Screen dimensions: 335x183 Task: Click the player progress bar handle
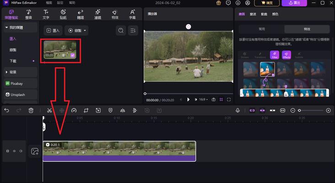[145, 93]
